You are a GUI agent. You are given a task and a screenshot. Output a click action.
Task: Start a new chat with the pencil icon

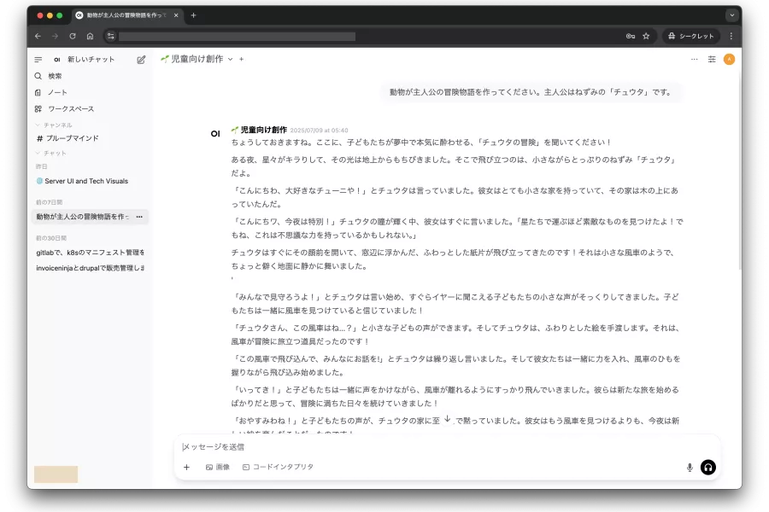click(141, 59)
